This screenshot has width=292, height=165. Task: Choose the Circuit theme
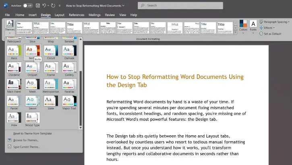[x=51, y=52]
